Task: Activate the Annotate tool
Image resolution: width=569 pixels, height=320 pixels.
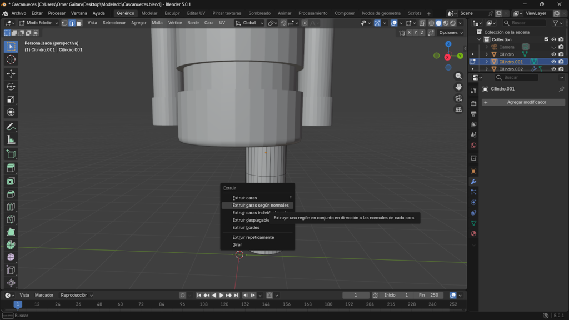Action: coord(10,126)
